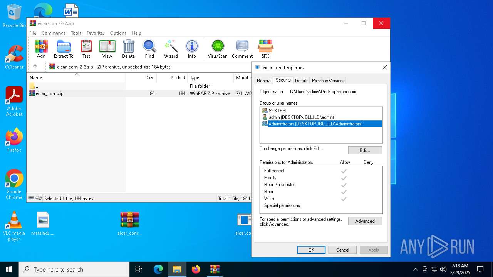Confirm with the OK button
The width and height of the screenshot is (493, 277).
pos(311,250)
